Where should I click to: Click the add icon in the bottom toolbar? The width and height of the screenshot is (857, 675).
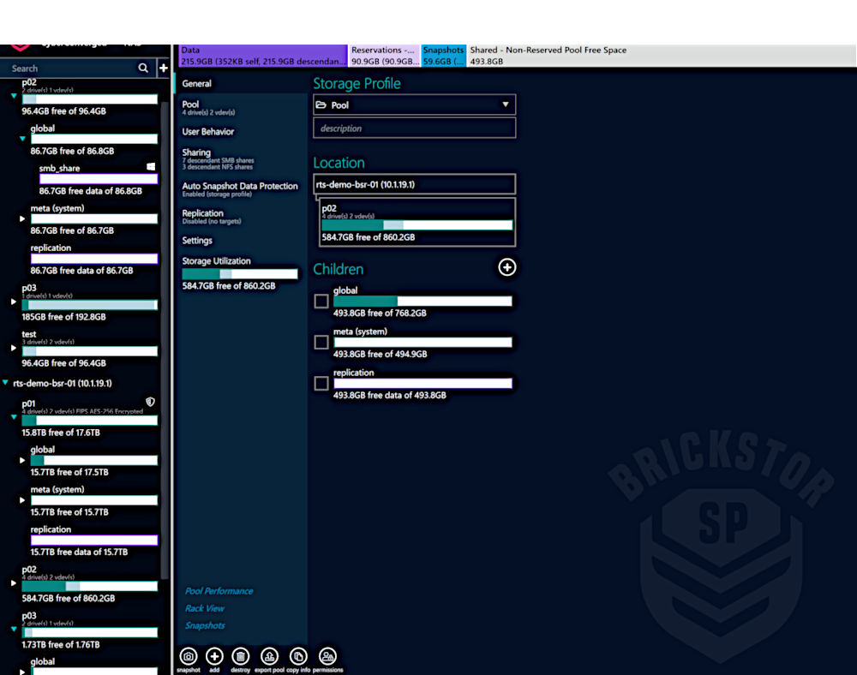tap(213, 656)
